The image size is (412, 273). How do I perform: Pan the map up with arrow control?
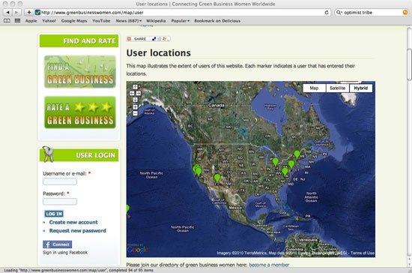(135, 87)
